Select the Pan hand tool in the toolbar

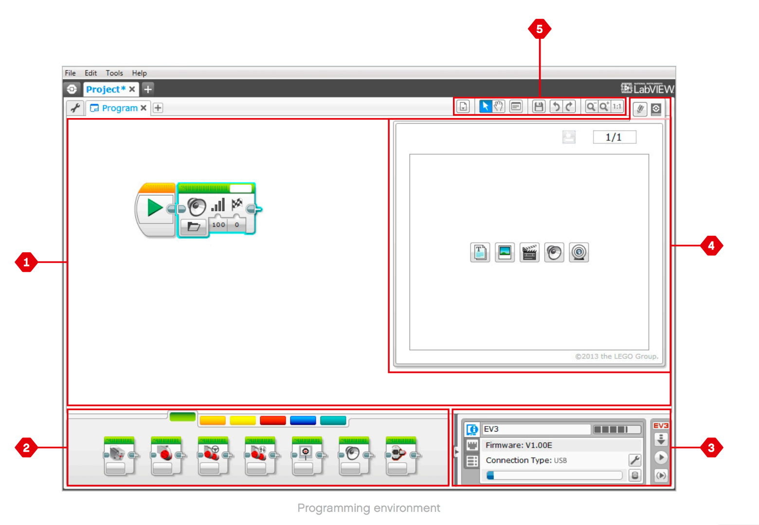click(498, 106)
